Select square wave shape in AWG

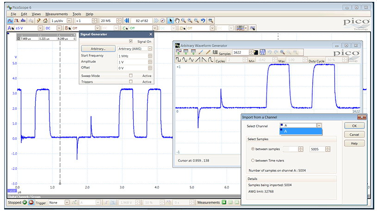[178, 60]
